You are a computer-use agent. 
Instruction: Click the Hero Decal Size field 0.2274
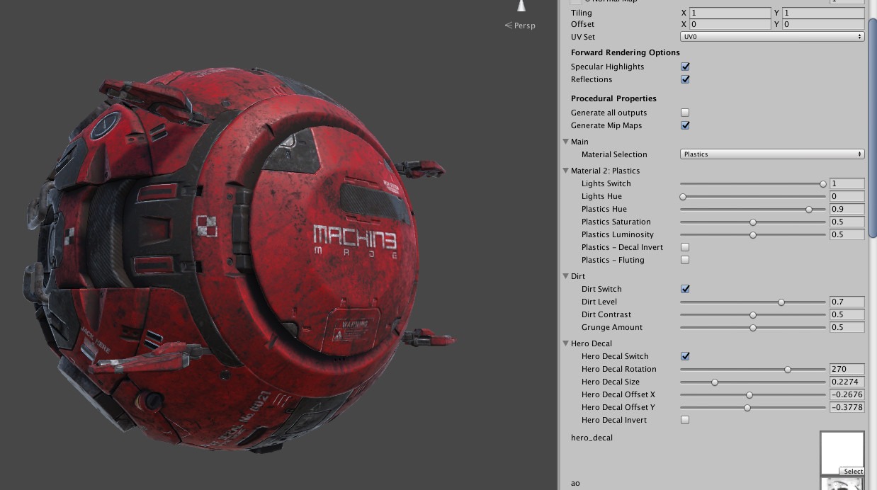click(847, 382)
